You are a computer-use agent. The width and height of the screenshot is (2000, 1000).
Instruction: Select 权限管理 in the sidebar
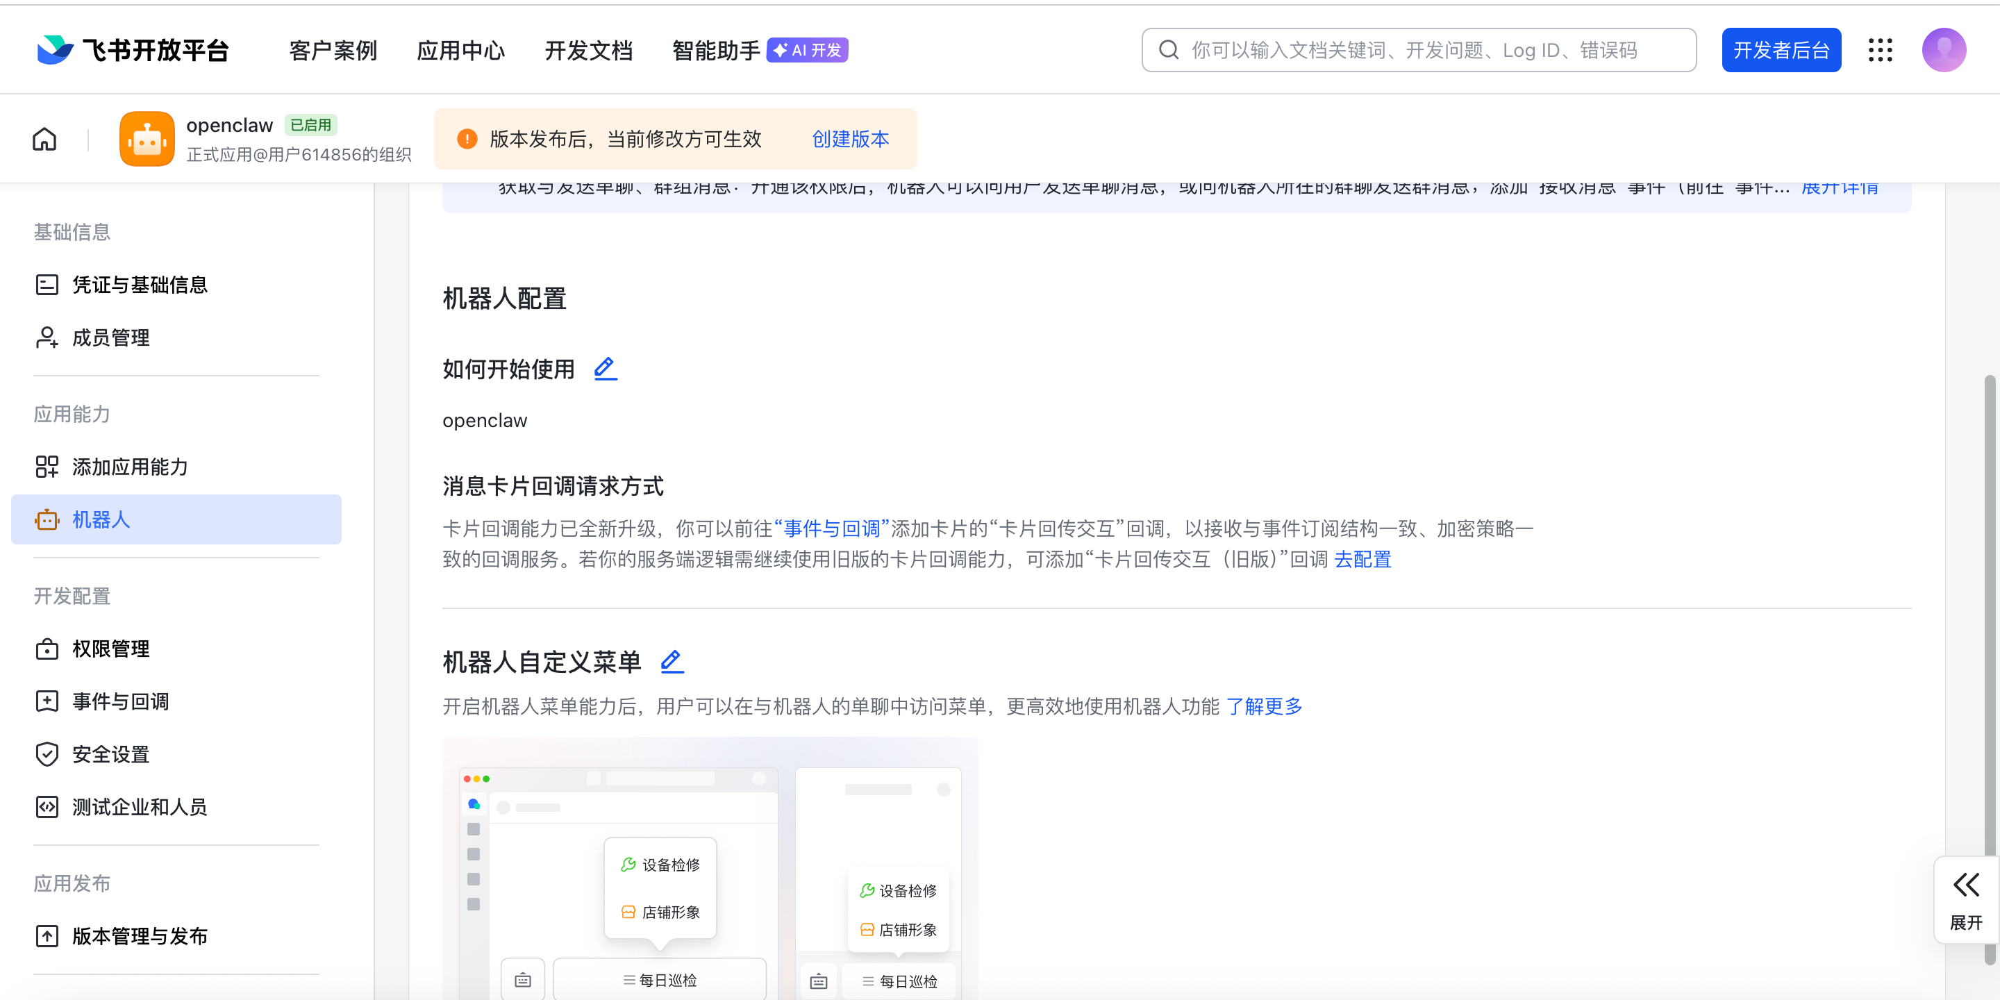[x=110, y=649]
